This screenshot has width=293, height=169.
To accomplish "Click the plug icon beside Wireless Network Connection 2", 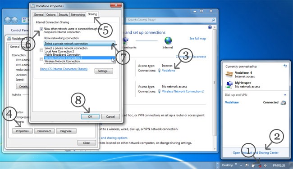I will pyautogui.click(x=160, y=91).
